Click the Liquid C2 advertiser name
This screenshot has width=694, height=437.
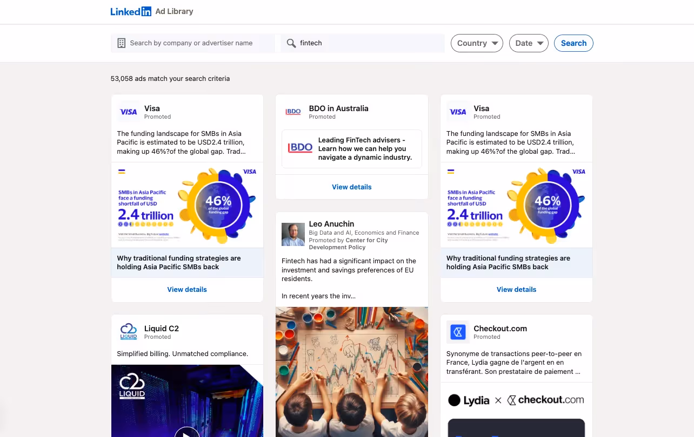(x=162, y=329)
